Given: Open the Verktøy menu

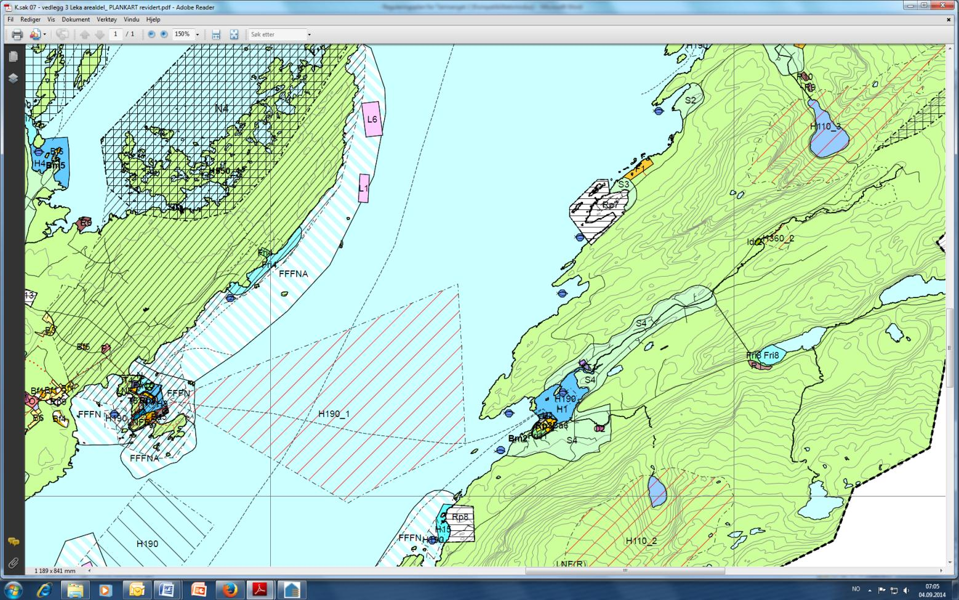Looking at the screenshot, I should (106, 19).
